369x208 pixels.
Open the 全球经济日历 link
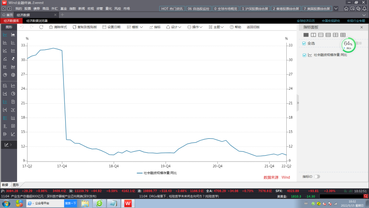(x=305, y=21)
